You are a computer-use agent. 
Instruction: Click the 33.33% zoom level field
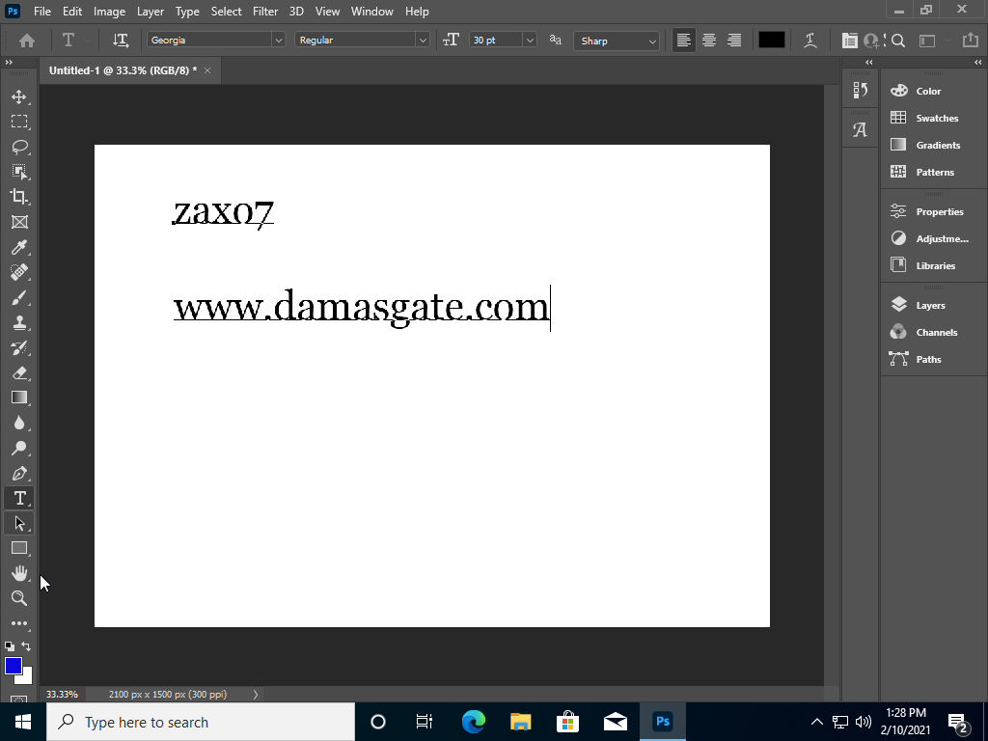(x=62, y=695)
